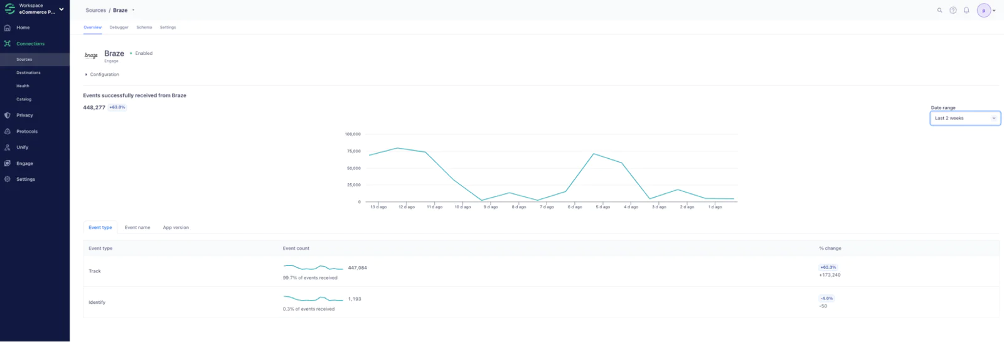The width and height of the screenshot is (1004, 342).
Task: Click the 447,084 event count value
Action: [358, 268]
